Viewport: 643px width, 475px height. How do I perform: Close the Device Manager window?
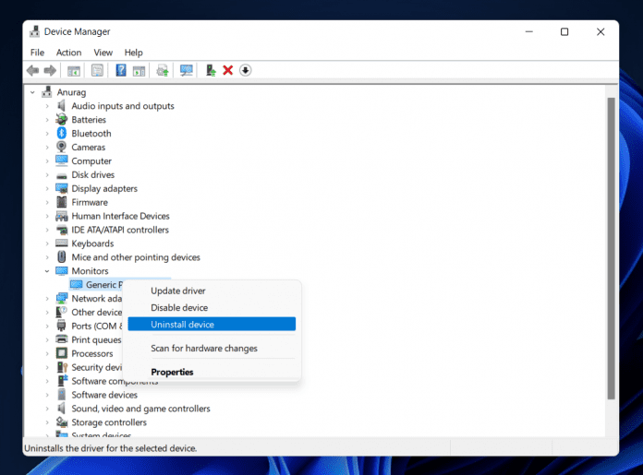pos(601,31)
